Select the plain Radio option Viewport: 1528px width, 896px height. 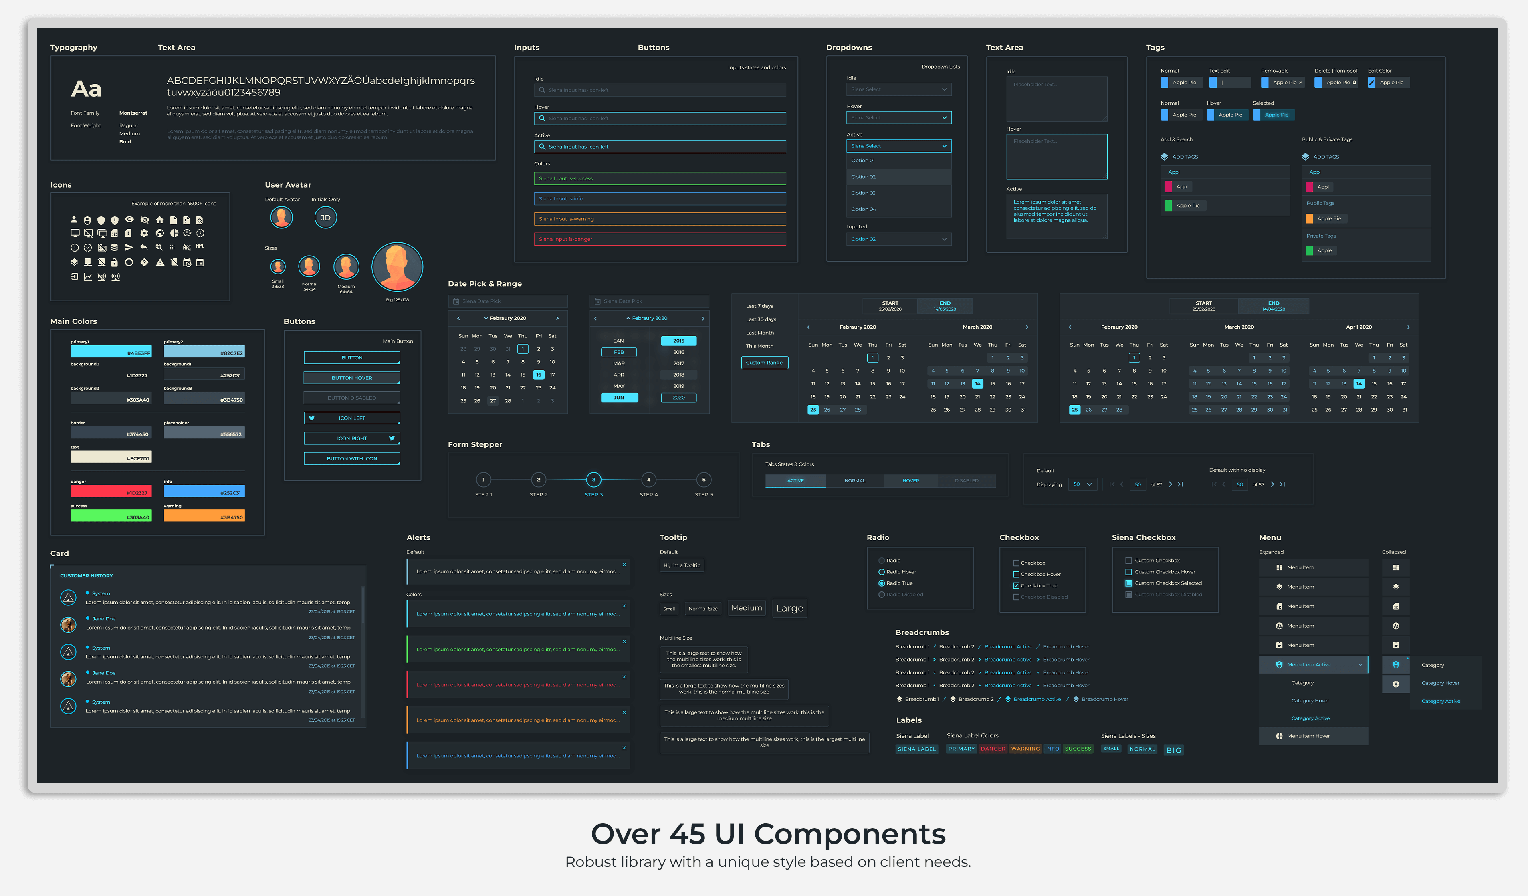point(882,561)
